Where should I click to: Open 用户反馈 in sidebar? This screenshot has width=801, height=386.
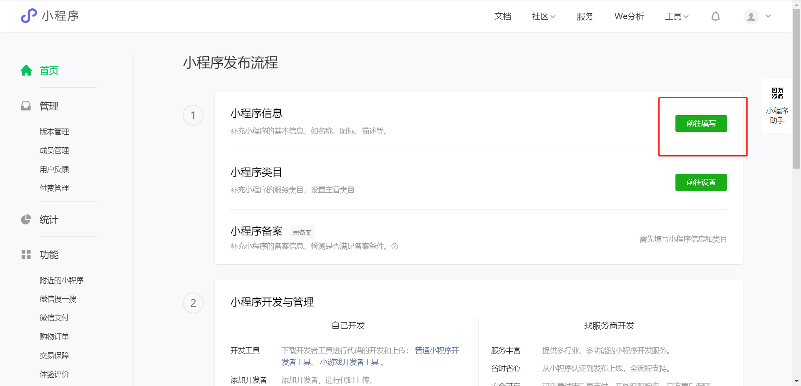54,169
